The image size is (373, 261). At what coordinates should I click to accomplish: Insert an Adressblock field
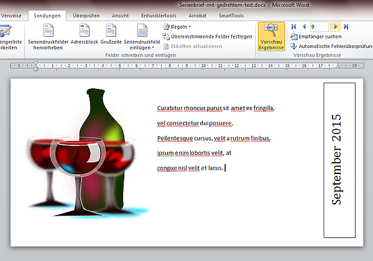click(85, 31)
